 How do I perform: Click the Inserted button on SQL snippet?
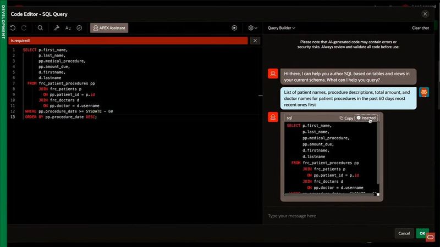(x=366, y=118)
